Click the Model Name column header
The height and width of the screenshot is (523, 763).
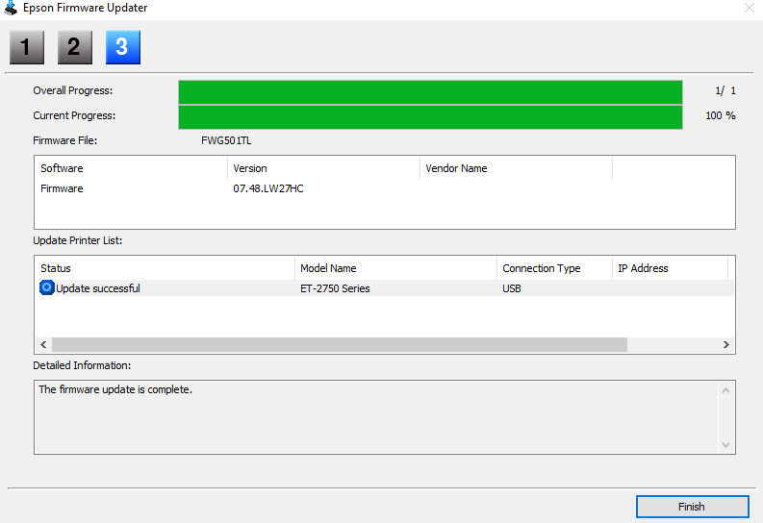pyautogui.click(x=396, y=268)
